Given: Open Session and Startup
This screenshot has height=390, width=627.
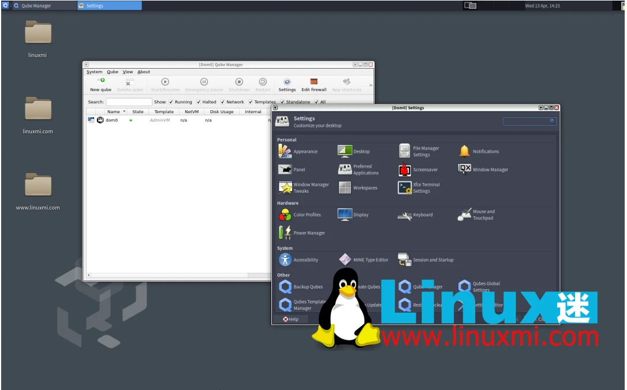Looking at the screenshot, I should [426, 260].
